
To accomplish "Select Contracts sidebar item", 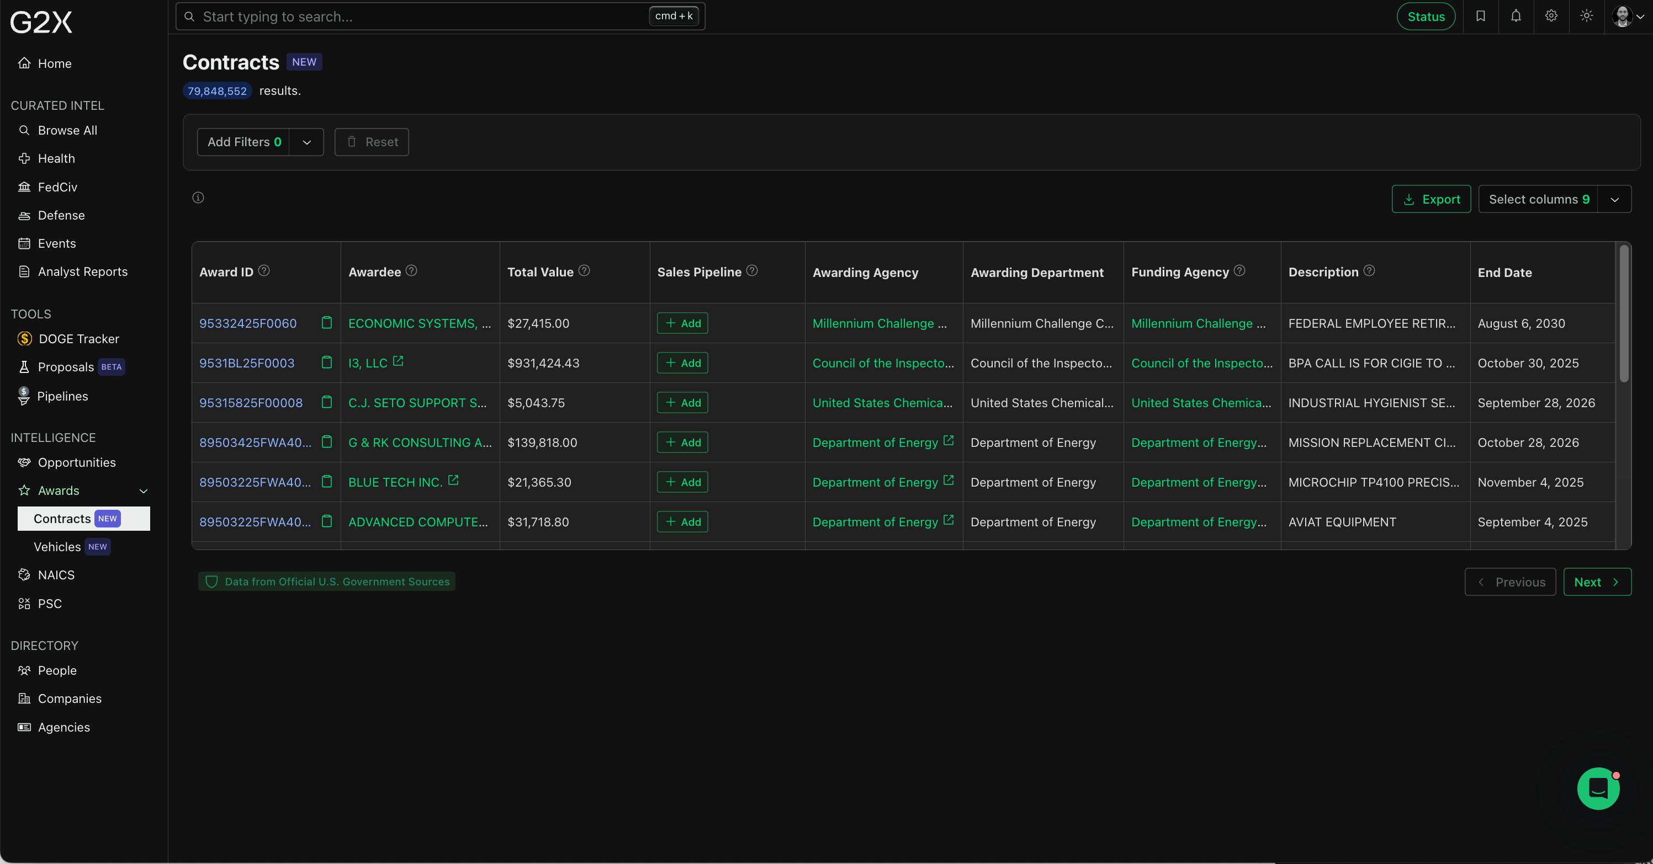I will click(x=83, y=518).
